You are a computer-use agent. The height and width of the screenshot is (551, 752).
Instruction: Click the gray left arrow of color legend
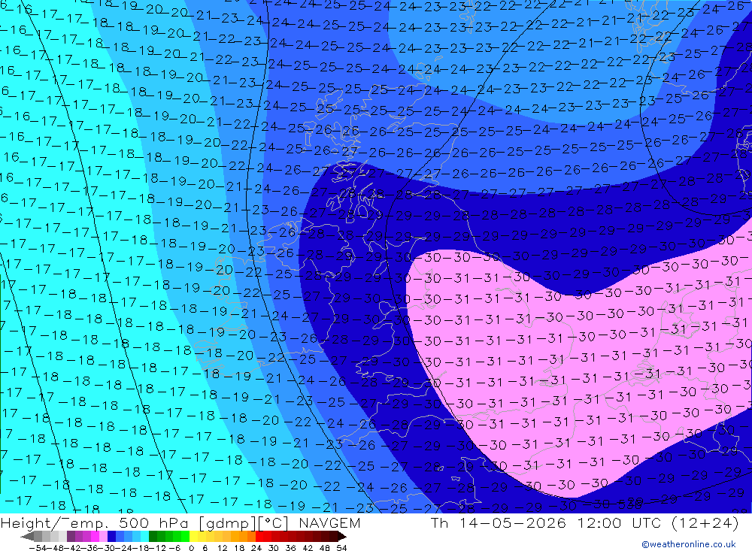pos(27,537)
